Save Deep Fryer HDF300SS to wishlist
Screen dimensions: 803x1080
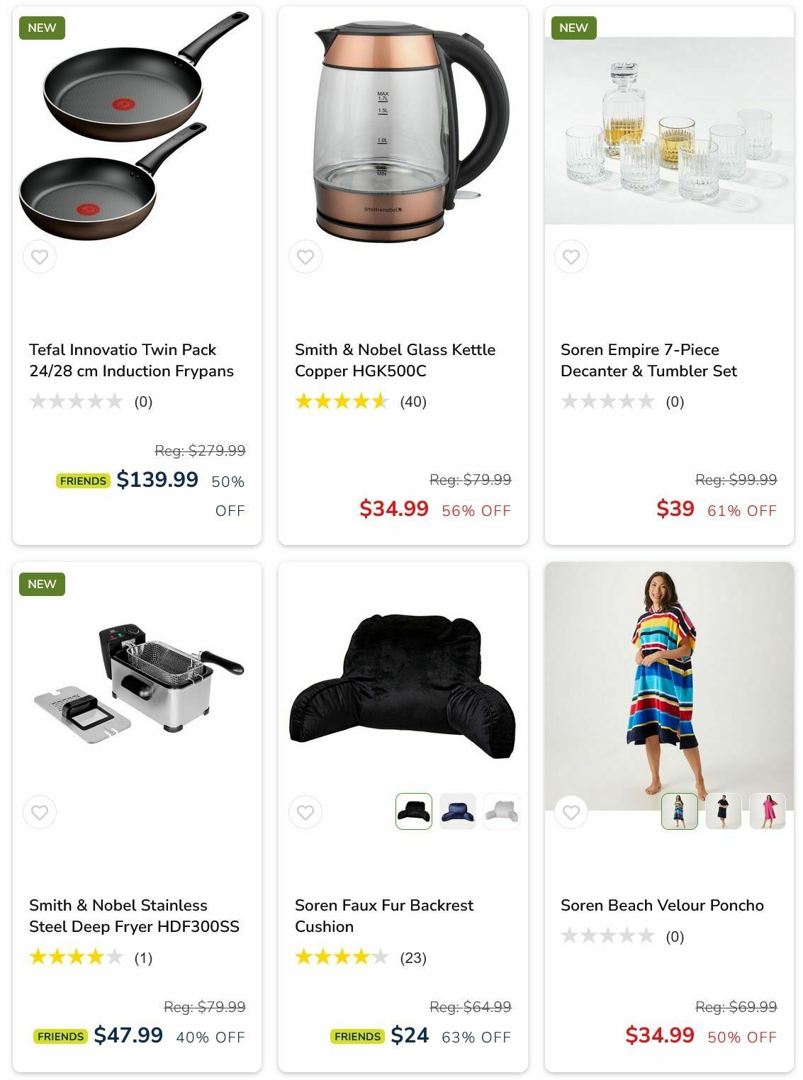40,812
